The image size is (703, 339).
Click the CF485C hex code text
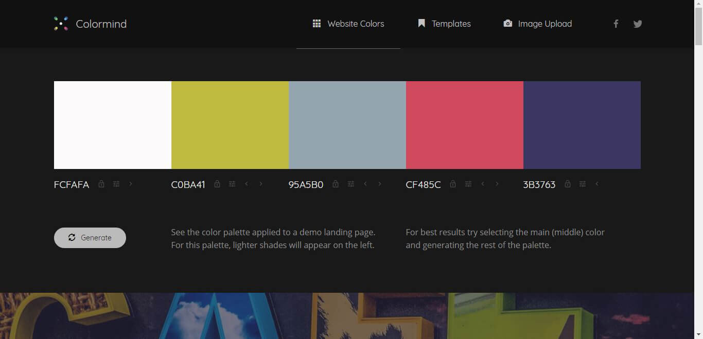[x=424, y=185]
